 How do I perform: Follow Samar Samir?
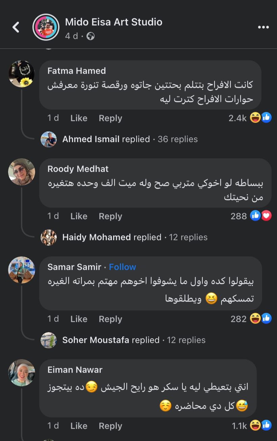[122, 267]
